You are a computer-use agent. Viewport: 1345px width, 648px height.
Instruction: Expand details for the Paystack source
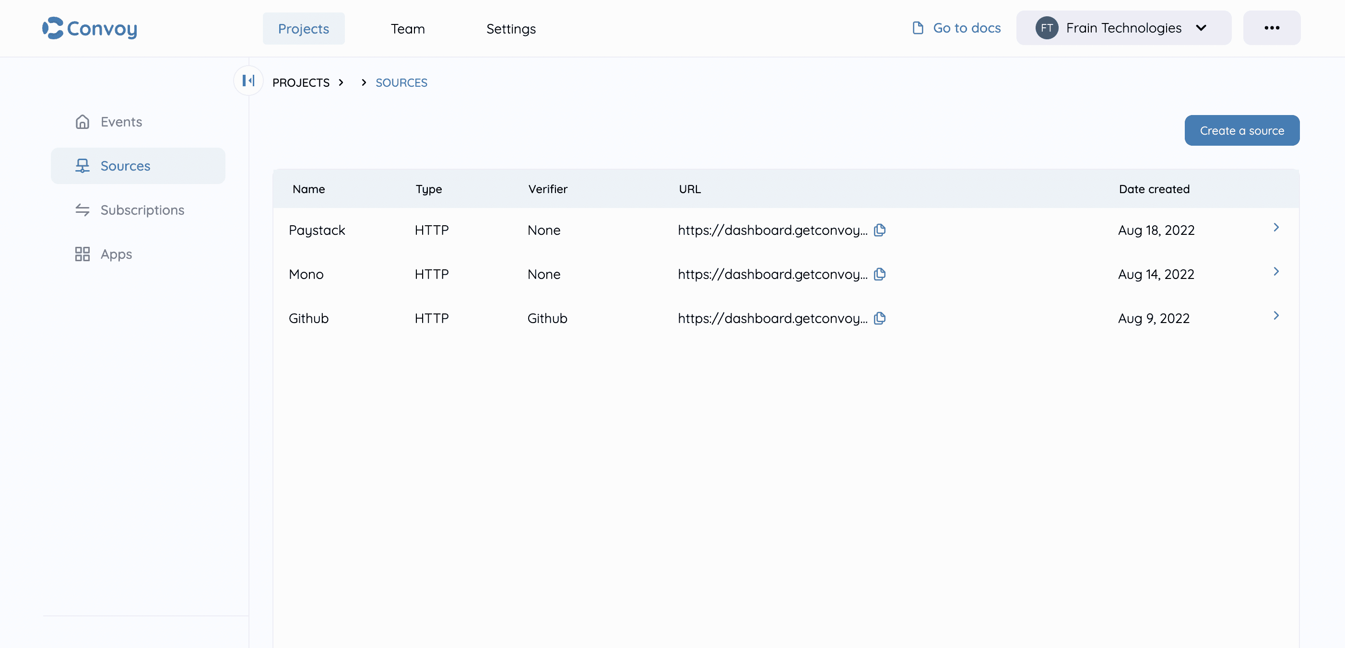(x=1277, y=228)
